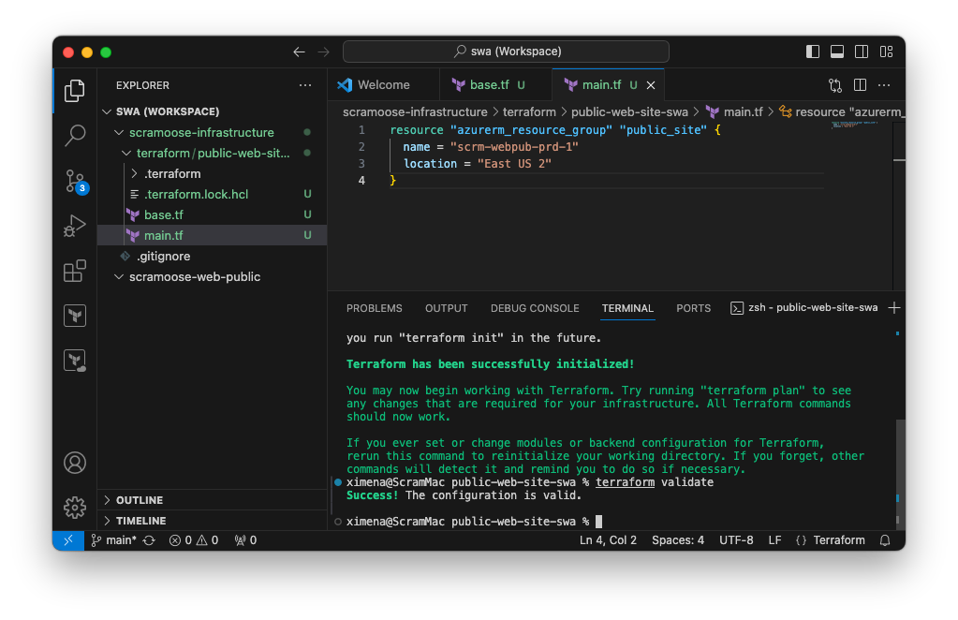958x620 pixels.
Task: Expand the TIMELINE section
Action: [x=212, y=521]
